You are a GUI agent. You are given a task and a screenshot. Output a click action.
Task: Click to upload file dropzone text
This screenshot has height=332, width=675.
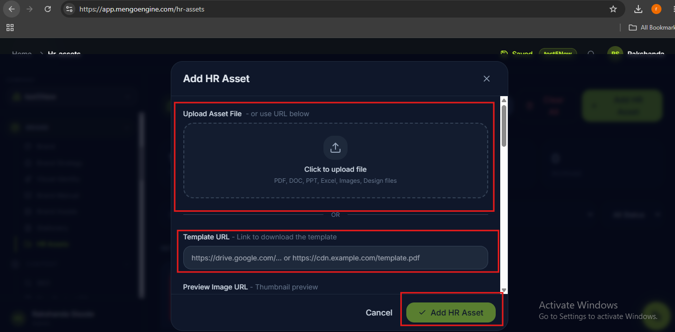335,169
